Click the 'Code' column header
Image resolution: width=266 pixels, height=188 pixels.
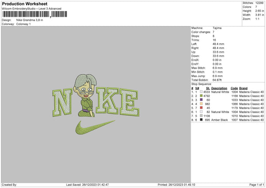(x=234, y=88)
